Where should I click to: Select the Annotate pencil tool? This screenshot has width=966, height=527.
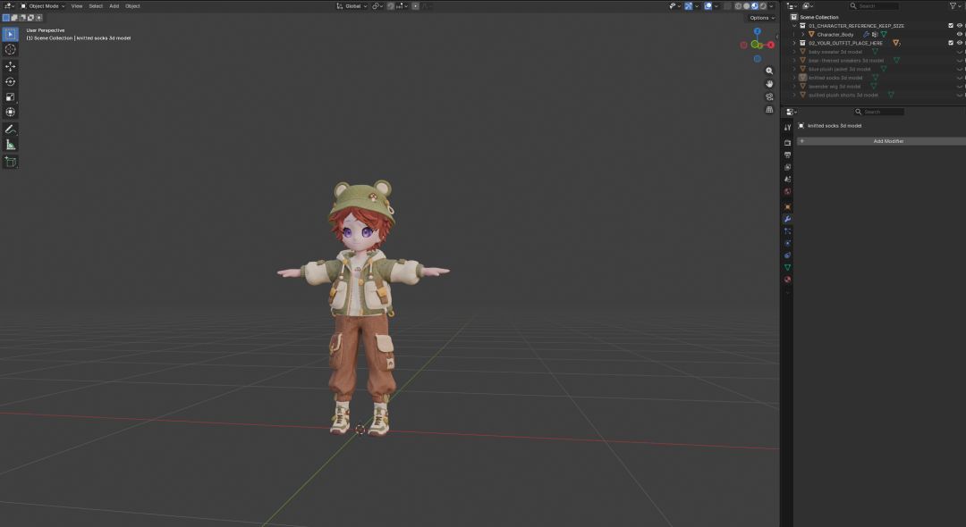[11, 130]
